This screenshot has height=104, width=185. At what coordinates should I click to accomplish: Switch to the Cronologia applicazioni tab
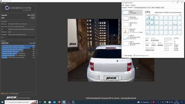(140, 8)
